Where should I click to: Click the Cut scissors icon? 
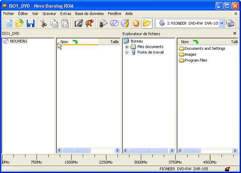pos(43,23)
